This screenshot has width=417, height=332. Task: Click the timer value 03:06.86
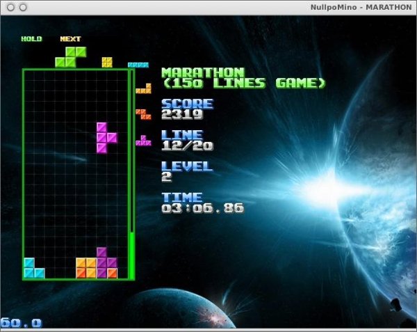tap(203, 208)
